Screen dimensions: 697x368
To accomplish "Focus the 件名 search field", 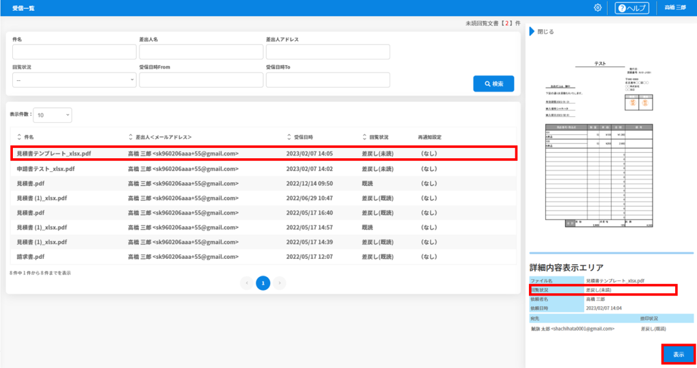I will 74,52.
